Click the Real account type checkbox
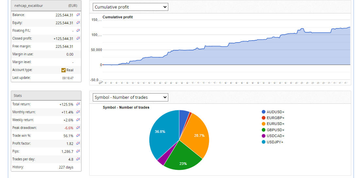Screen dimensions: 363x178 click(64, 70)
